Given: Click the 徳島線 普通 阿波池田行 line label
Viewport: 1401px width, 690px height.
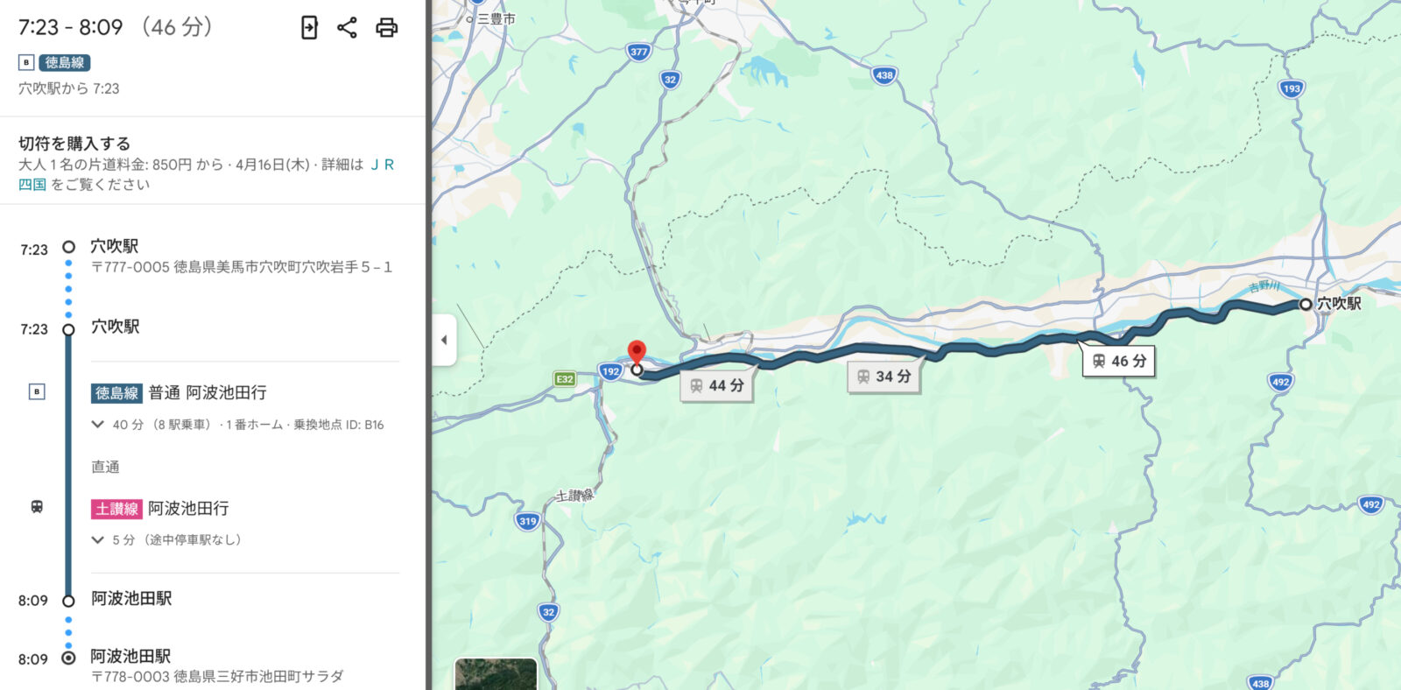Looking at the screenshot, I should click(x=179, y=393).
